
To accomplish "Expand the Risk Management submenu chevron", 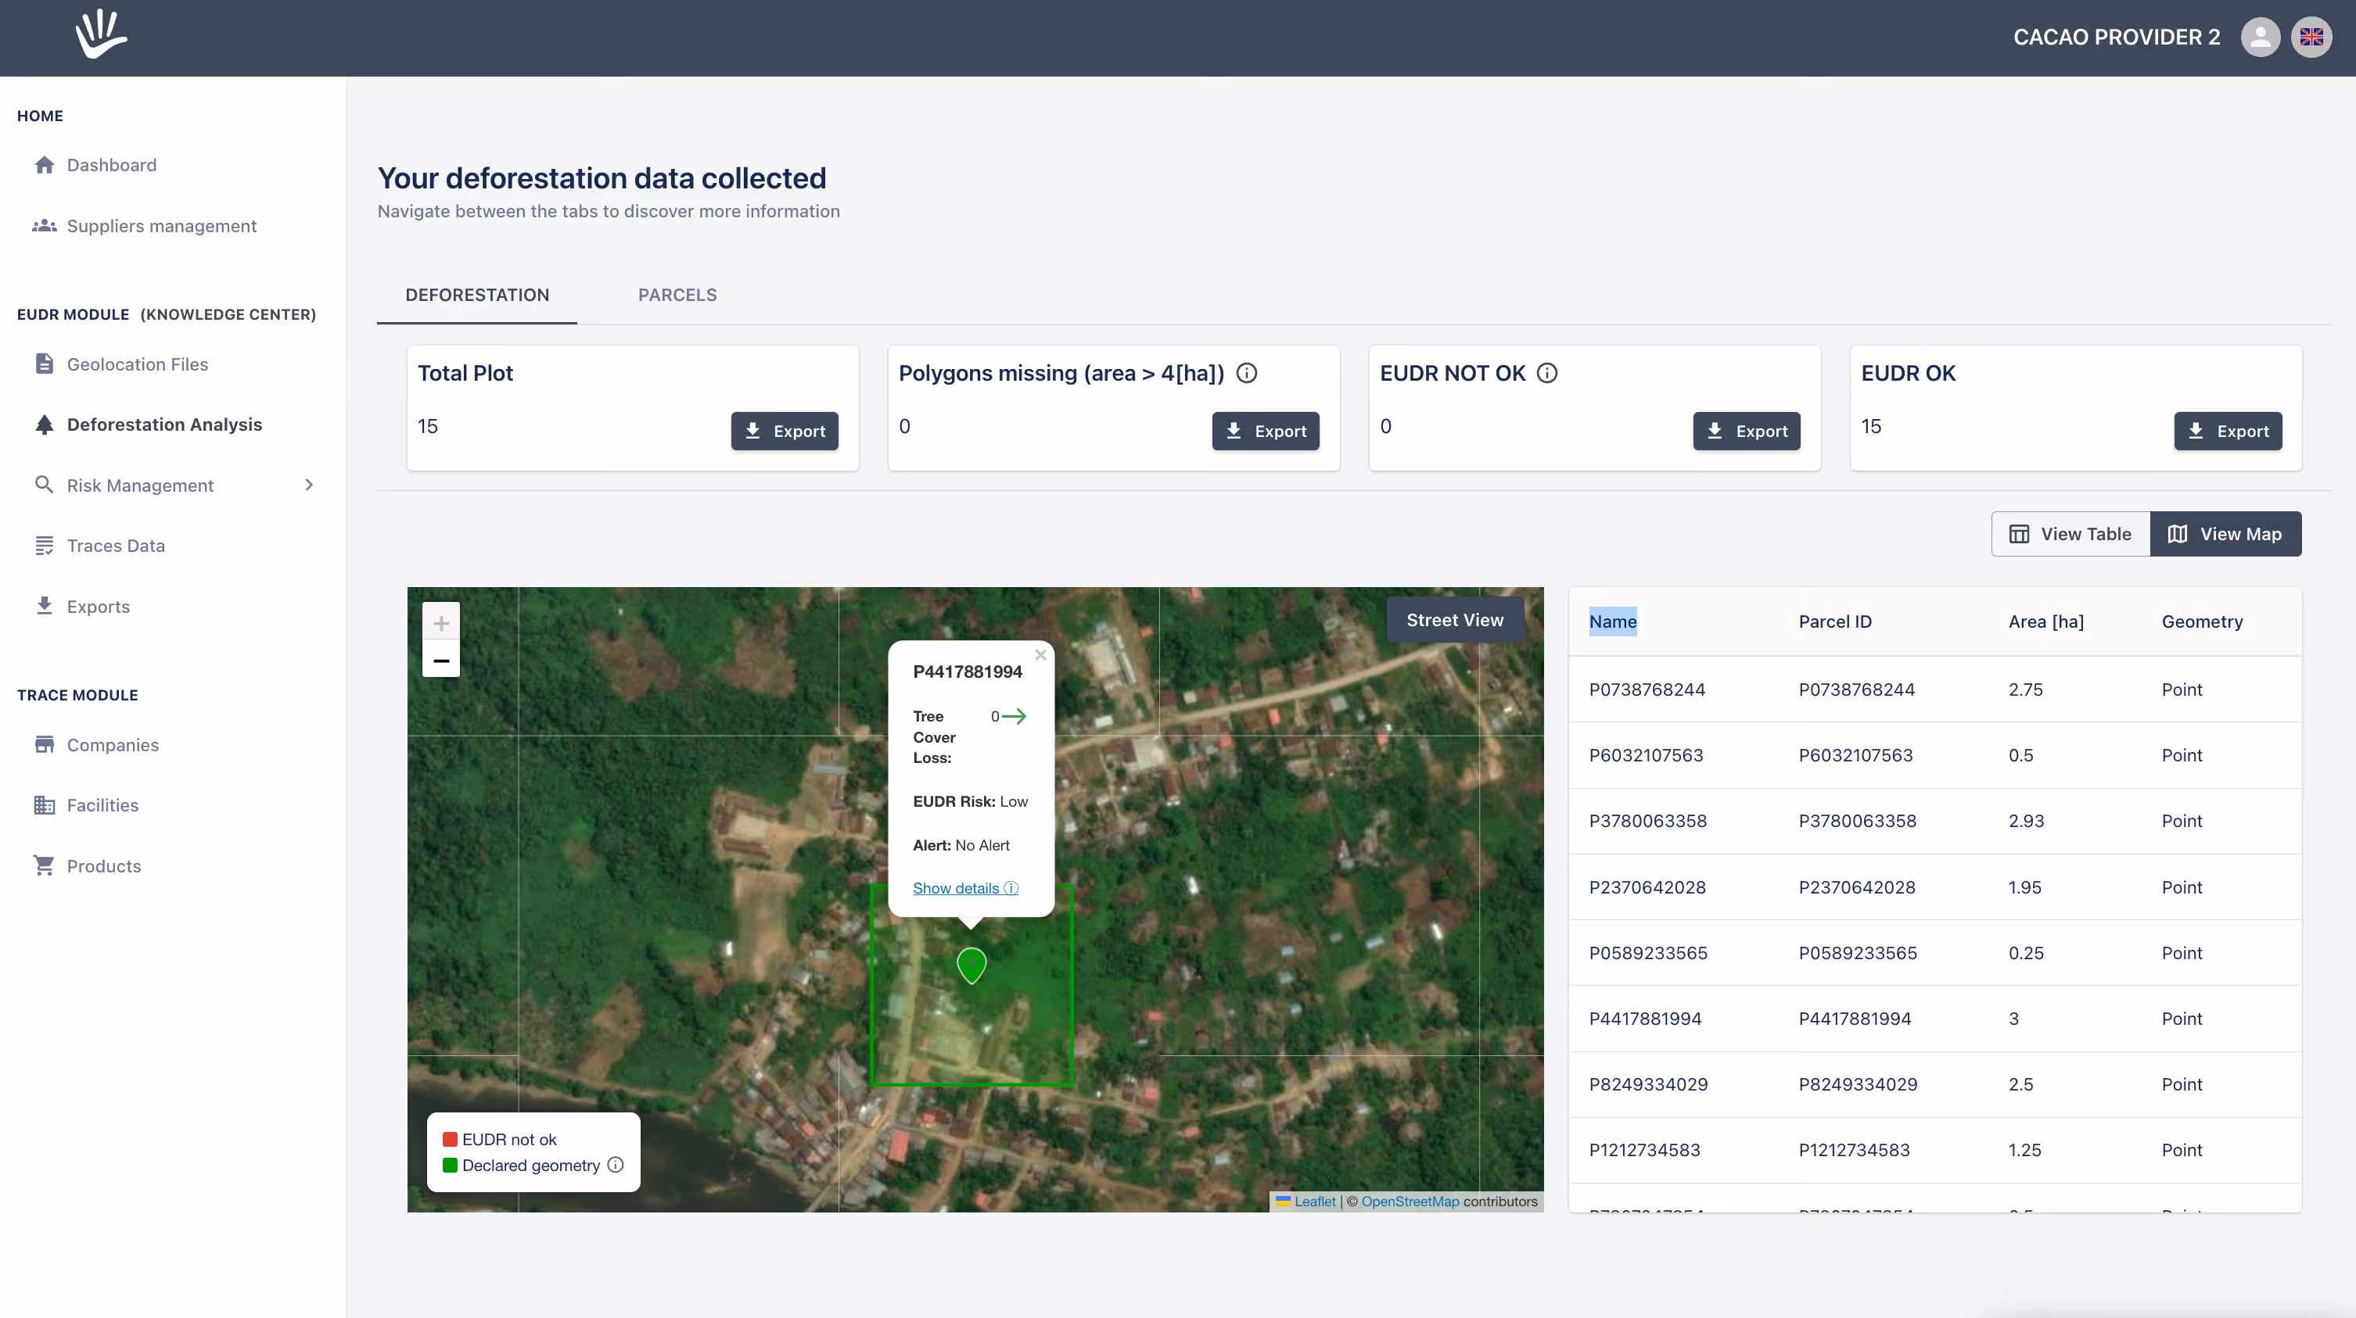I will click(x=309, y=485).
